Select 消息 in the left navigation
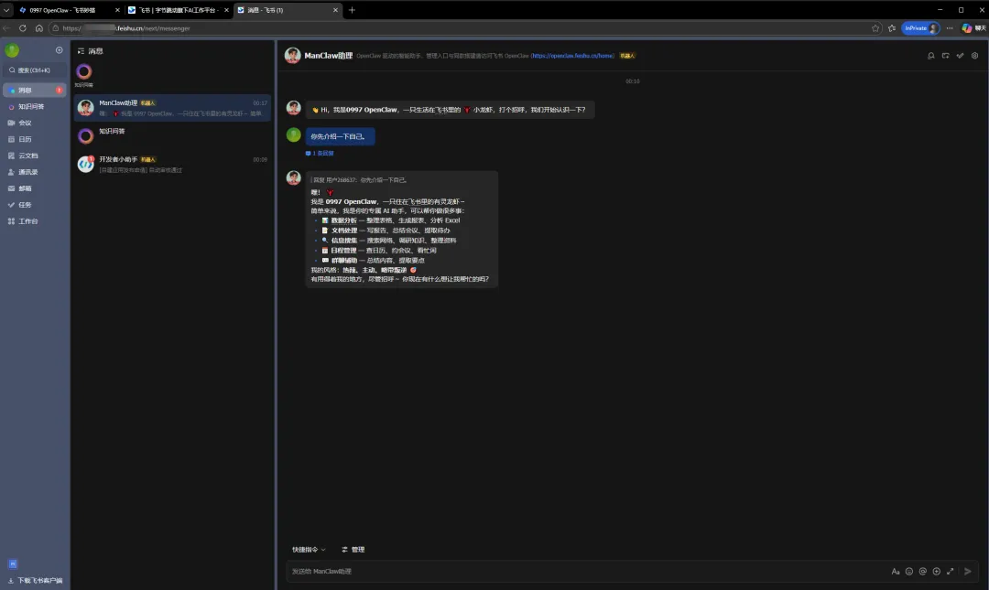 coord(35,91)
